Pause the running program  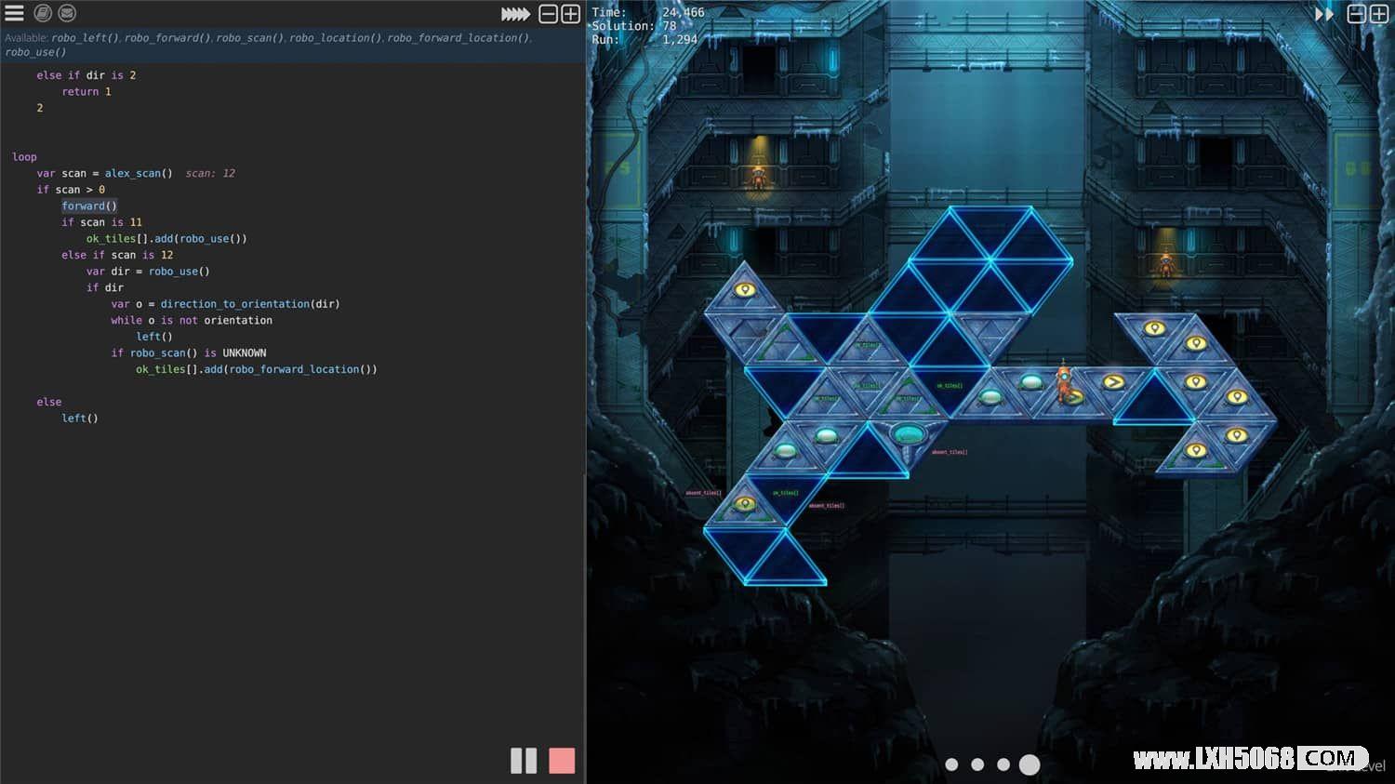[524, 761]
